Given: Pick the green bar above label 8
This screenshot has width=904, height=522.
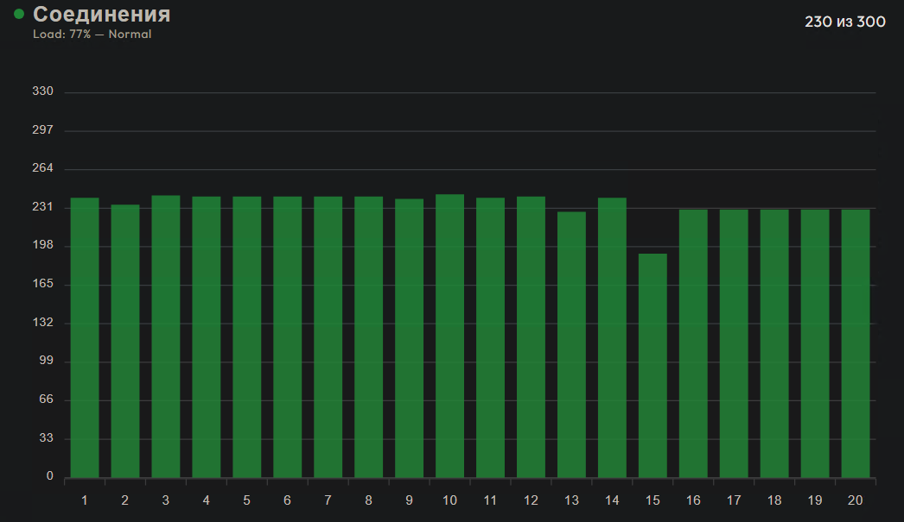Looking at the screenshot, I should [x=368, y=337].
